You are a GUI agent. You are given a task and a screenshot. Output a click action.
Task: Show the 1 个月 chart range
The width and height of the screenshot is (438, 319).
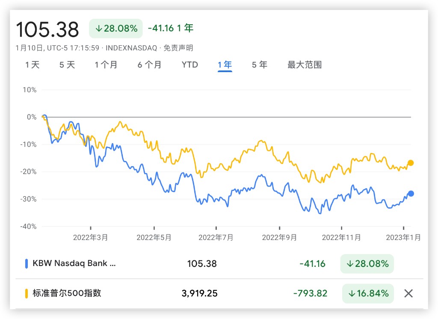(x=106, y=65)
